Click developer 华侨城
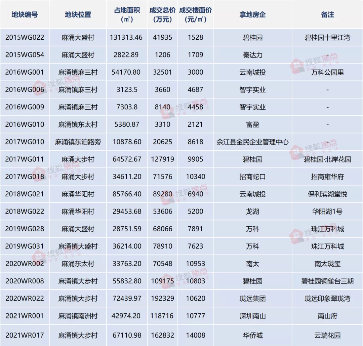The image size is (363, 346). (252, 335)
